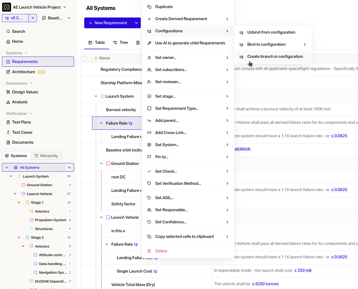
Task: Open the New Requirement dropdown arrow
Action: point(136,23)
